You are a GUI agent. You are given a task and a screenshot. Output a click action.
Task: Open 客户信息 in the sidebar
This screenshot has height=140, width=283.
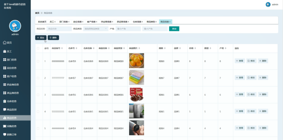(10, 76)
